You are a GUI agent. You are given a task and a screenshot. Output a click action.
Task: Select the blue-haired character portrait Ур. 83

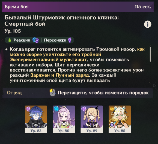click(36, 119)
